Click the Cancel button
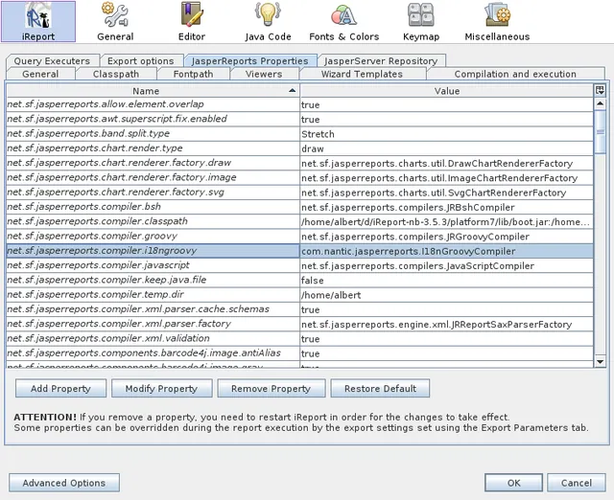 (577, 483)
